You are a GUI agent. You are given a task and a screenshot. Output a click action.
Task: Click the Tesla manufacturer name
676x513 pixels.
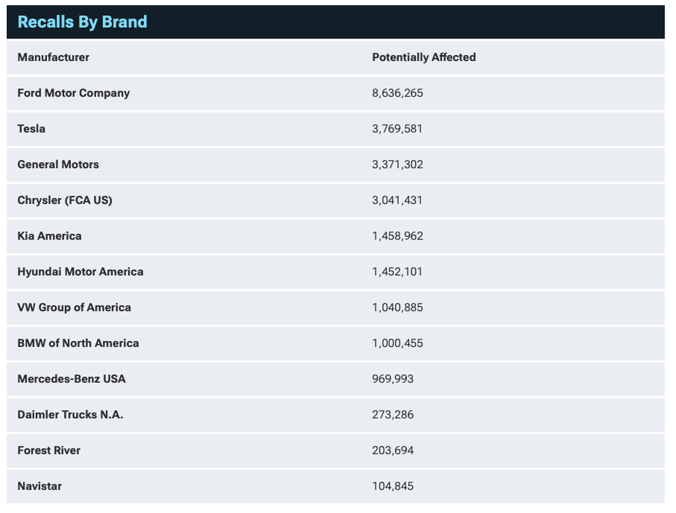(x=31, y=129)
